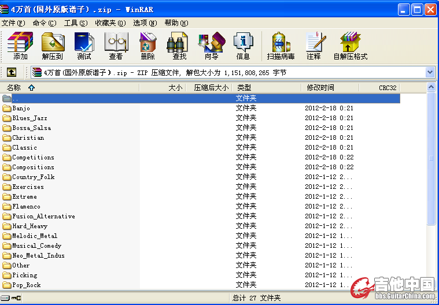
Task: Click the Competitions folder icon
Action: pyautogui.click(x=7, y=157)
